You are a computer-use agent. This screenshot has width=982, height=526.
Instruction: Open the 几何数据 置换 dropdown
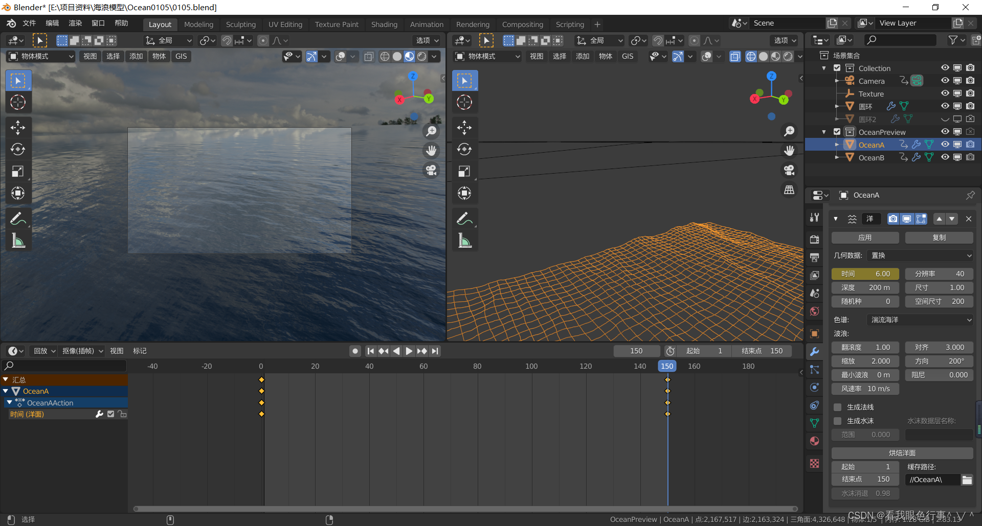point(919,255)
